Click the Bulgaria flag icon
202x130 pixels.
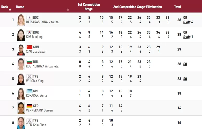pos(29,62)
